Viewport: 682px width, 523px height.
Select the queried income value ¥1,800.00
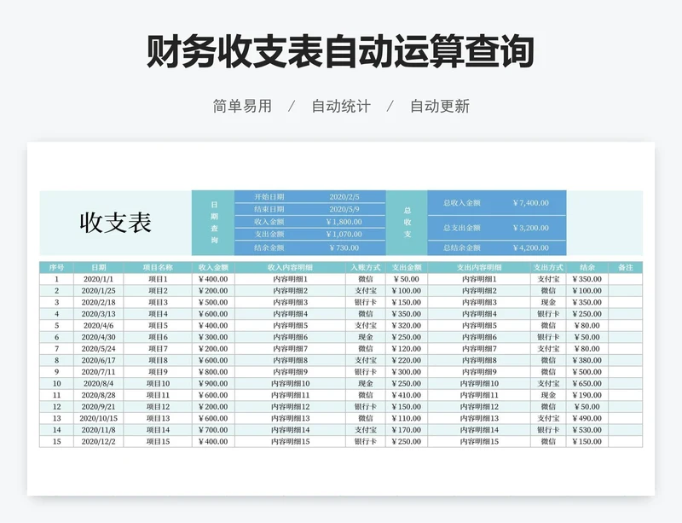[344, 222]
